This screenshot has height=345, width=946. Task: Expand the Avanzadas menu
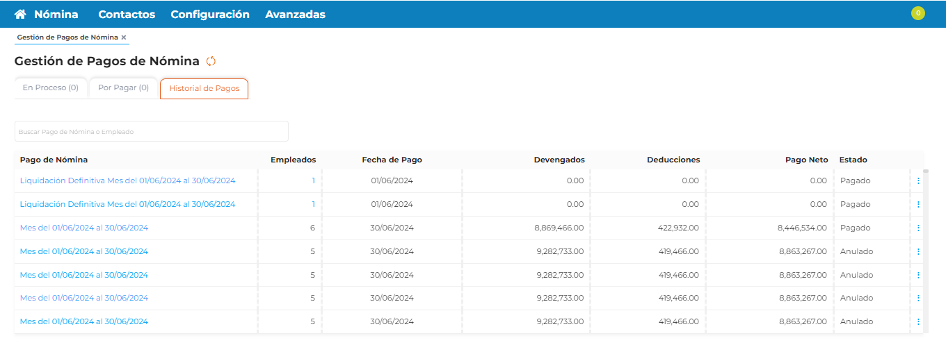295,14
